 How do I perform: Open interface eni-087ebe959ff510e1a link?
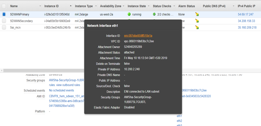tap(138, 36)
